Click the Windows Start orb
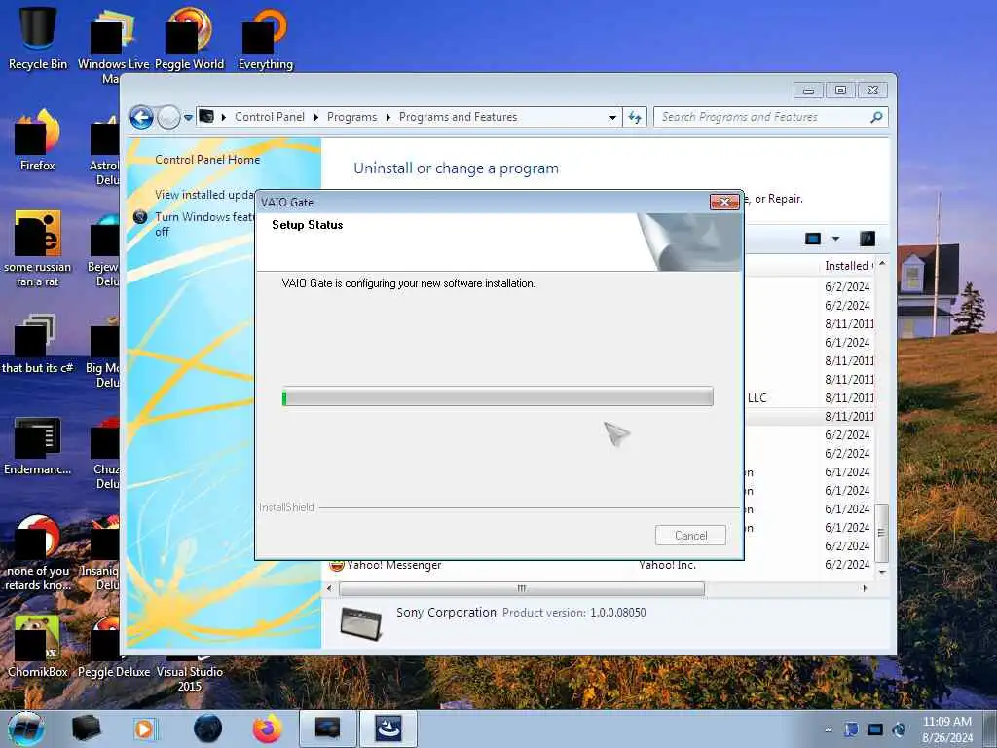This screenshot has width=997, height=748. [x=26, y=729]
